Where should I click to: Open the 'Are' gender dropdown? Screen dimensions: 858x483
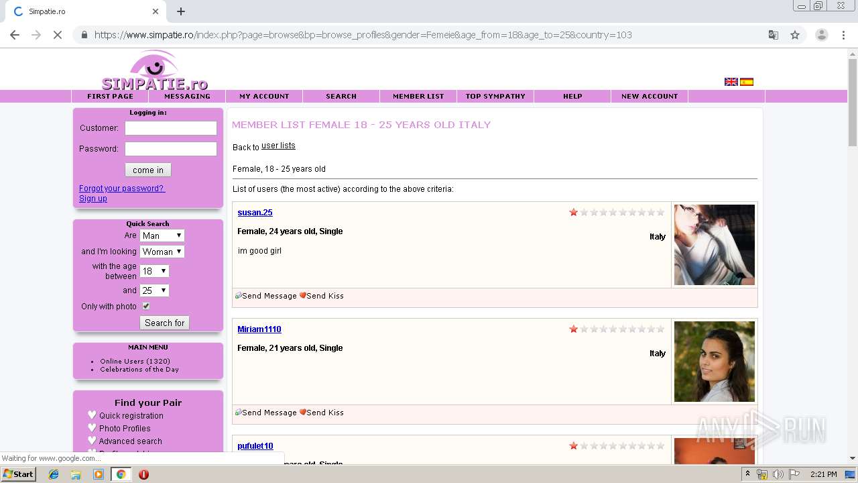(162, 235)
